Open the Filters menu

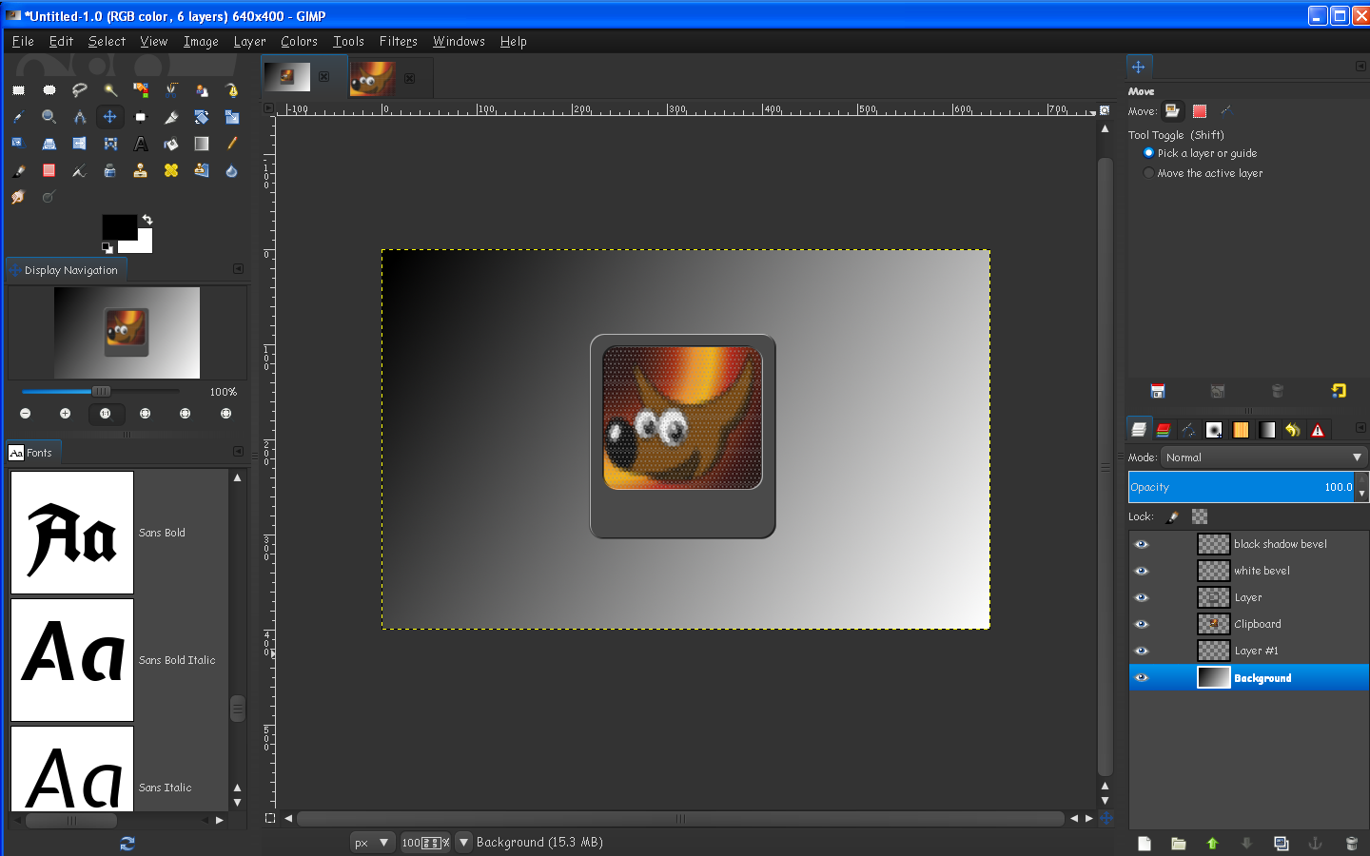(398, 41)
